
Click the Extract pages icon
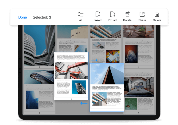[x=112, y=14]
